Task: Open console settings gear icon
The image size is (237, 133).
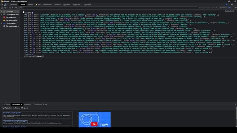Action: 236,8
